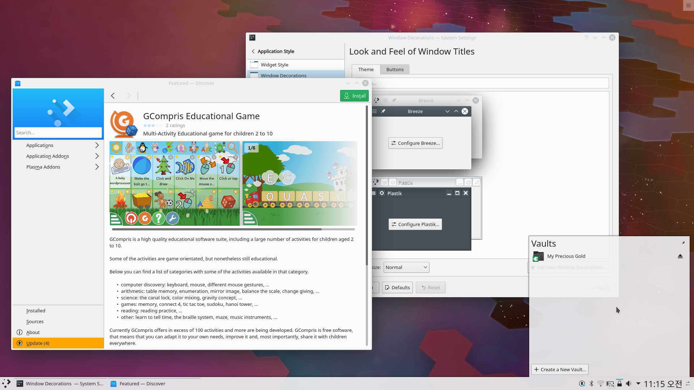Click close icon on active Plastik preview
Viewport: 694px width, 390px height.
point(466,193)
